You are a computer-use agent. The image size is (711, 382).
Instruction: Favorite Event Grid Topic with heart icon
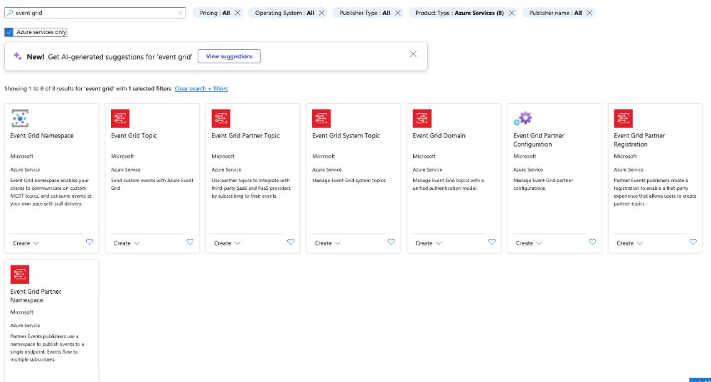(190, 242)
